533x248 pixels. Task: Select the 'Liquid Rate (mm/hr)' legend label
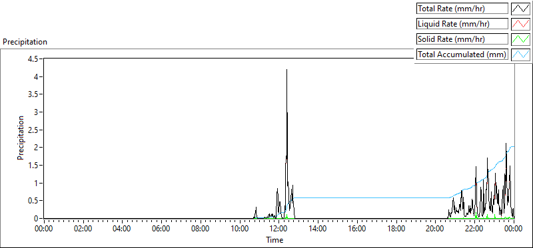pos(462,24)
